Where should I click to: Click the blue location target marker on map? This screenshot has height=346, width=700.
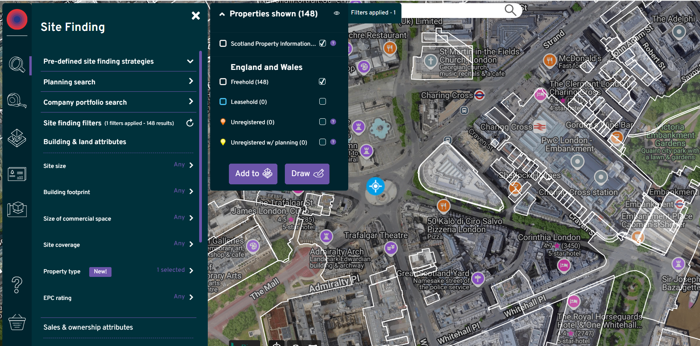(x=375, y=186)
